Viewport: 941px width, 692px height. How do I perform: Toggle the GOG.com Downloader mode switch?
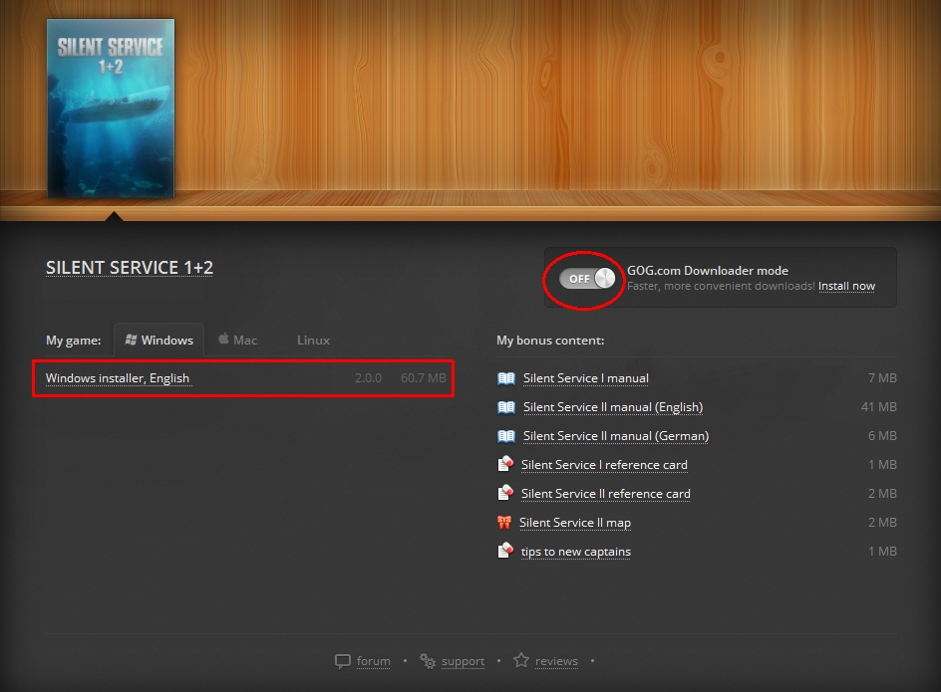click(x=587, y=279)
